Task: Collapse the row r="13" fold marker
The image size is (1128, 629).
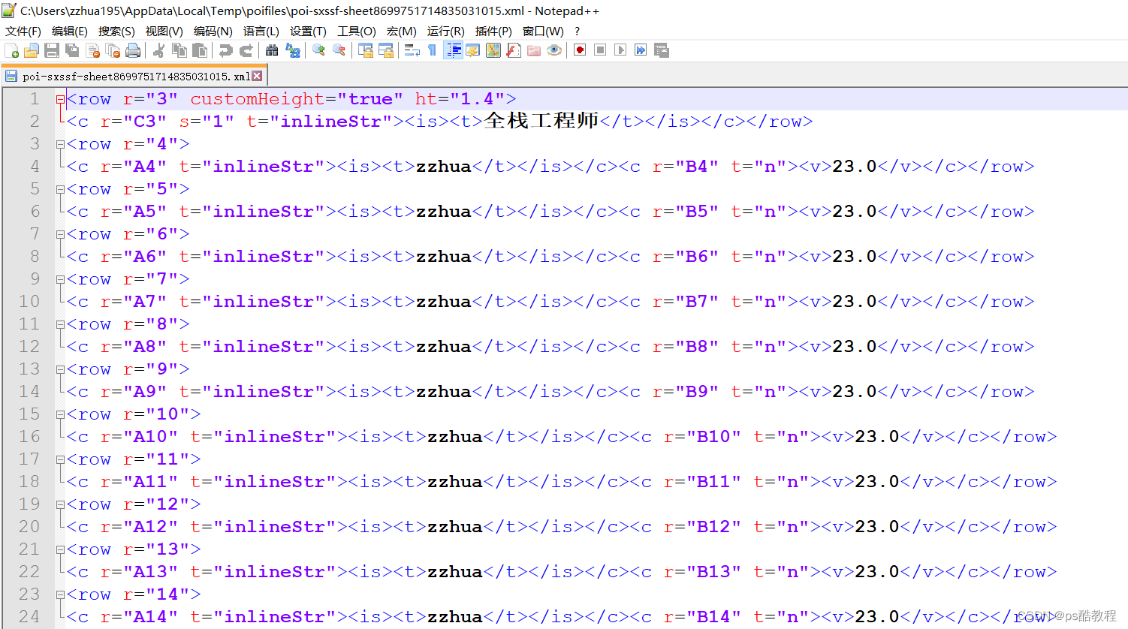Action: [60, 549]
